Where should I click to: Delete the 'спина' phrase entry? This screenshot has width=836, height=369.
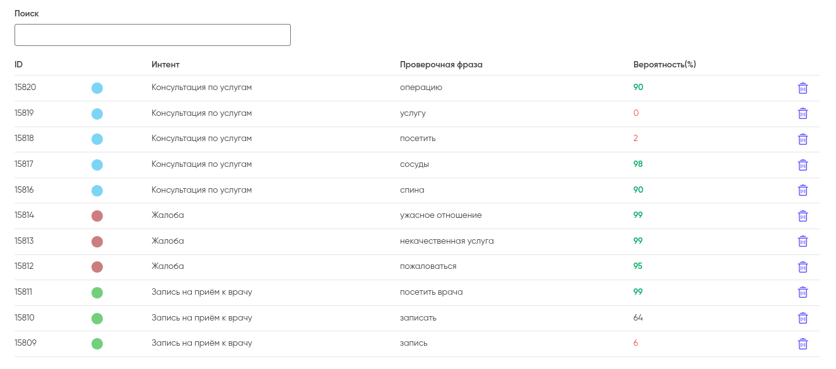coord(803,190)
